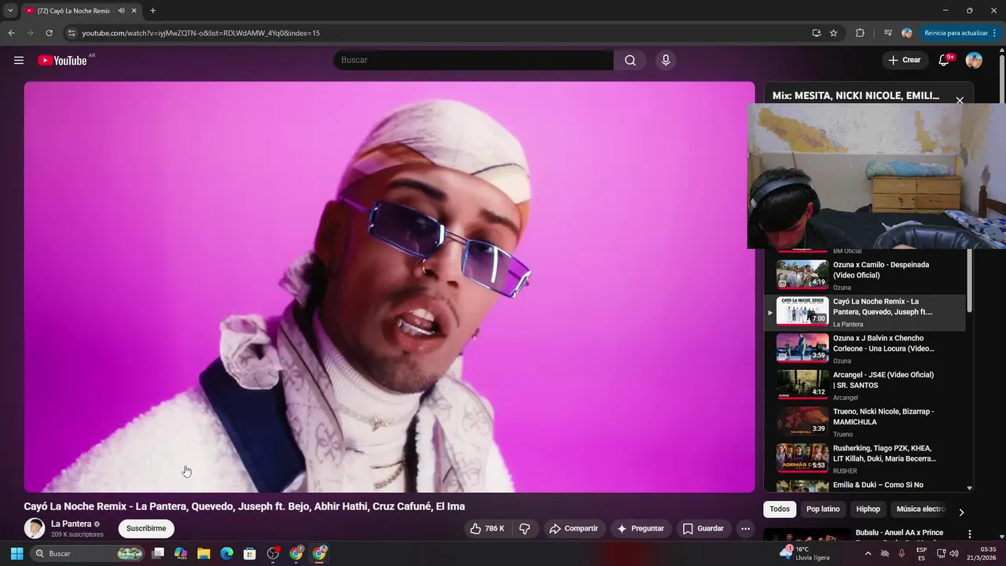Play Ozuna x Camilo - Despeinada
This screenshot has width=1006, height=566.
coord(865,276)
